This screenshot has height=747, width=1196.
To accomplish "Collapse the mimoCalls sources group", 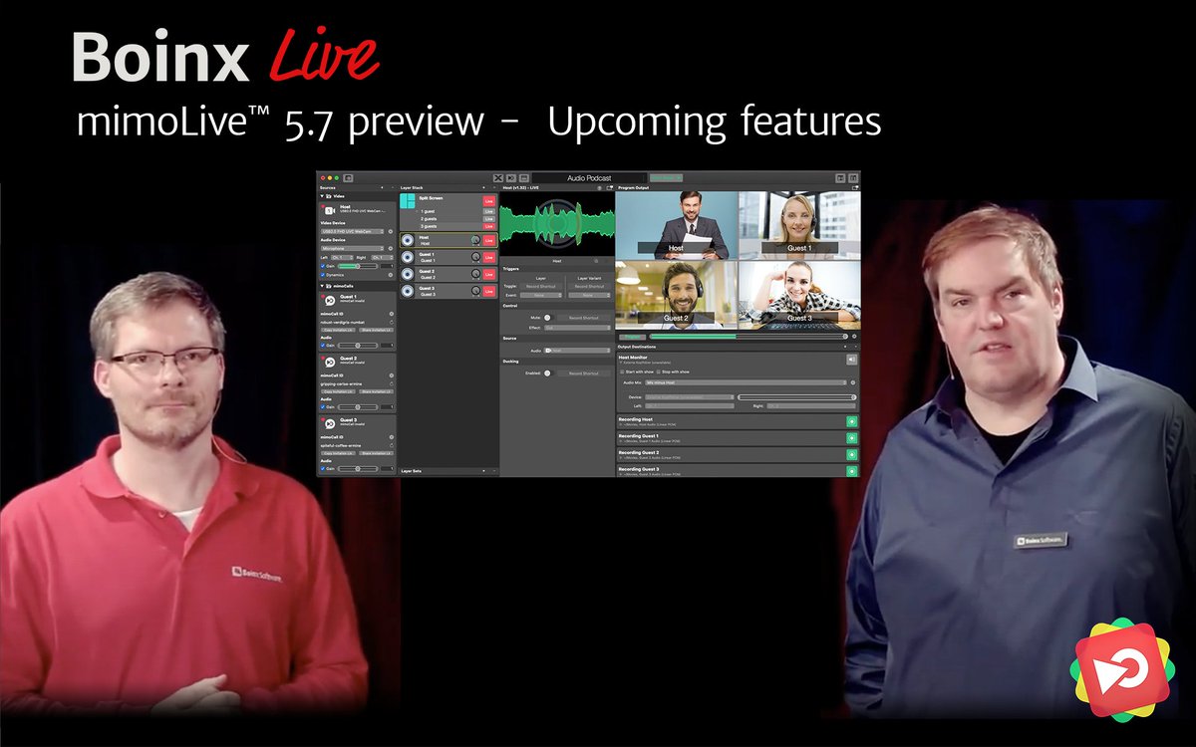I will click(x=322, y=286).
